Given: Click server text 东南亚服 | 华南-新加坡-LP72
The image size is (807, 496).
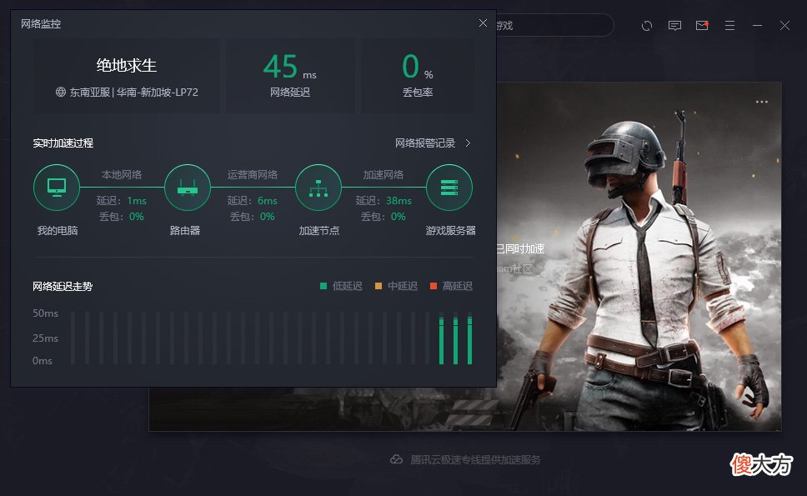Looking at the screenshot, I should (134, 92).
